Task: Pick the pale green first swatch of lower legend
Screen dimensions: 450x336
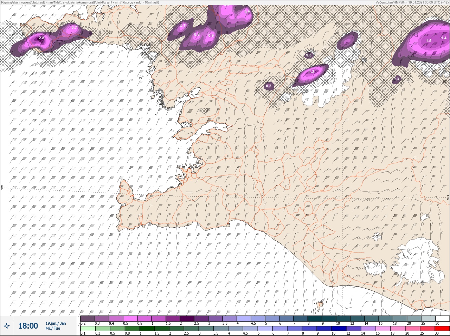Action: coord(88,329)
